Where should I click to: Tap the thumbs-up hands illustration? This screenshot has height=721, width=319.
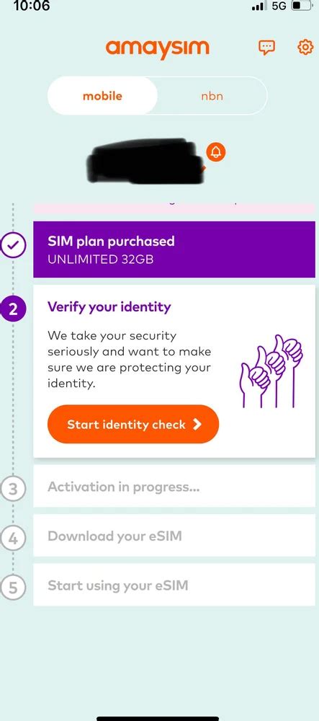coord(271,371)
